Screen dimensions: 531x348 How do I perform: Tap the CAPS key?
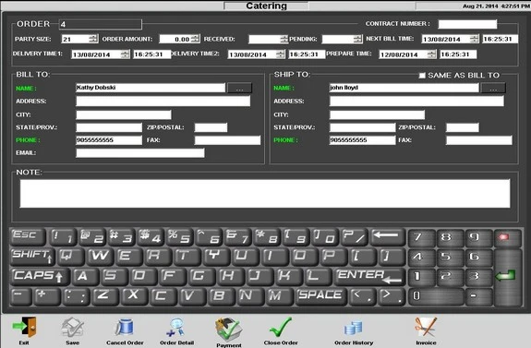point(40,277)
